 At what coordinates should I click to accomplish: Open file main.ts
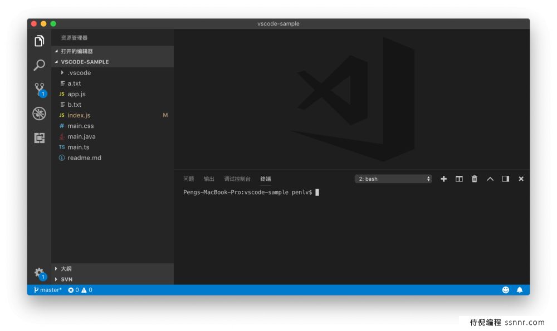(x=113, y=147)
